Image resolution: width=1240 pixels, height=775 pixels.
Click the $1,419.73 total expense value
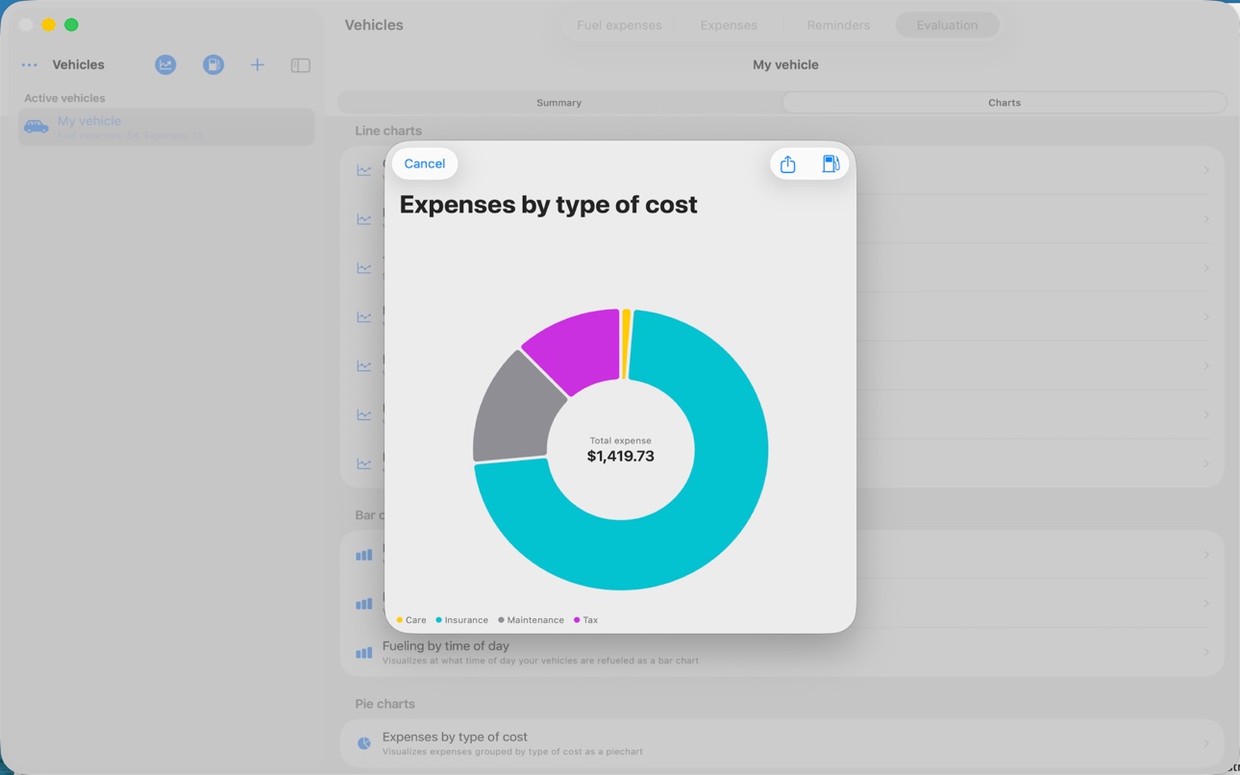coord(621,456)
